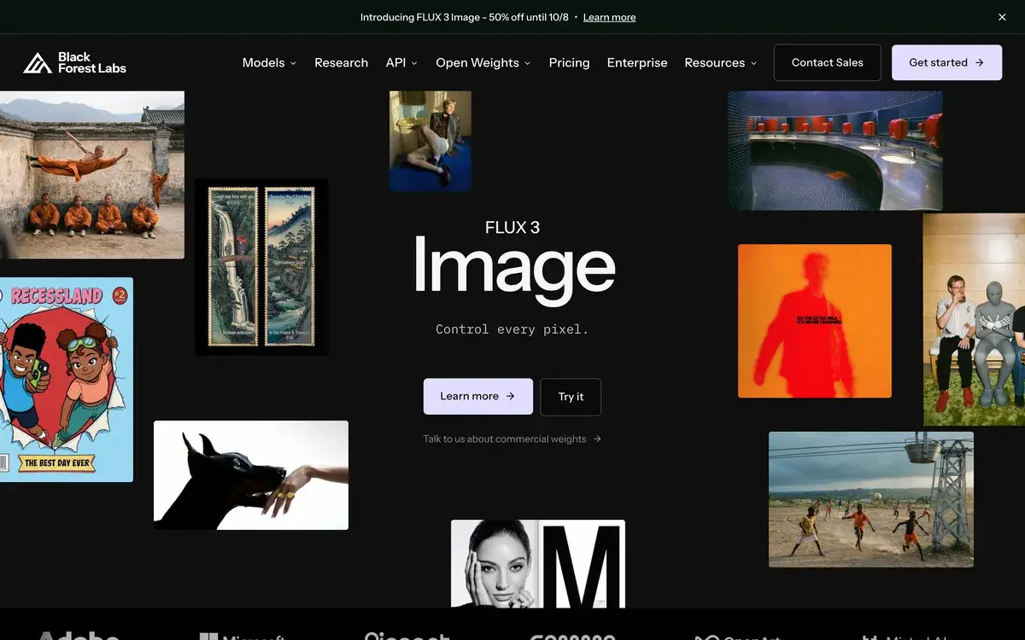Click the Contact Sales button

click(x=827, y=62)
